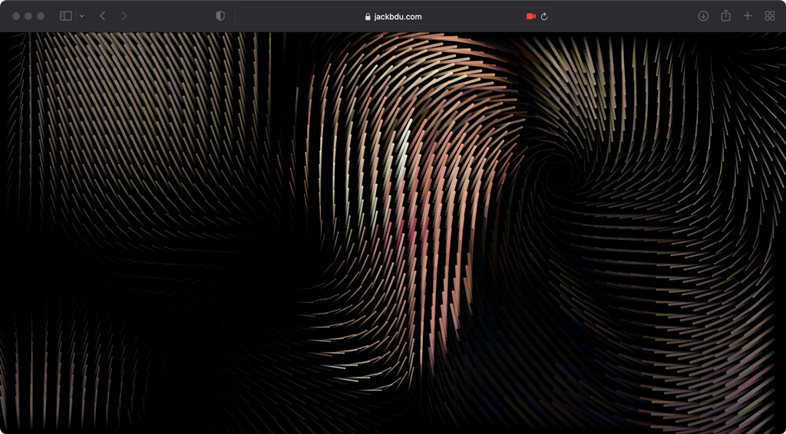Image resolution: width=786 pixels, height=434 pixels.
Task: Reload the current page
Action: point(544,17)
